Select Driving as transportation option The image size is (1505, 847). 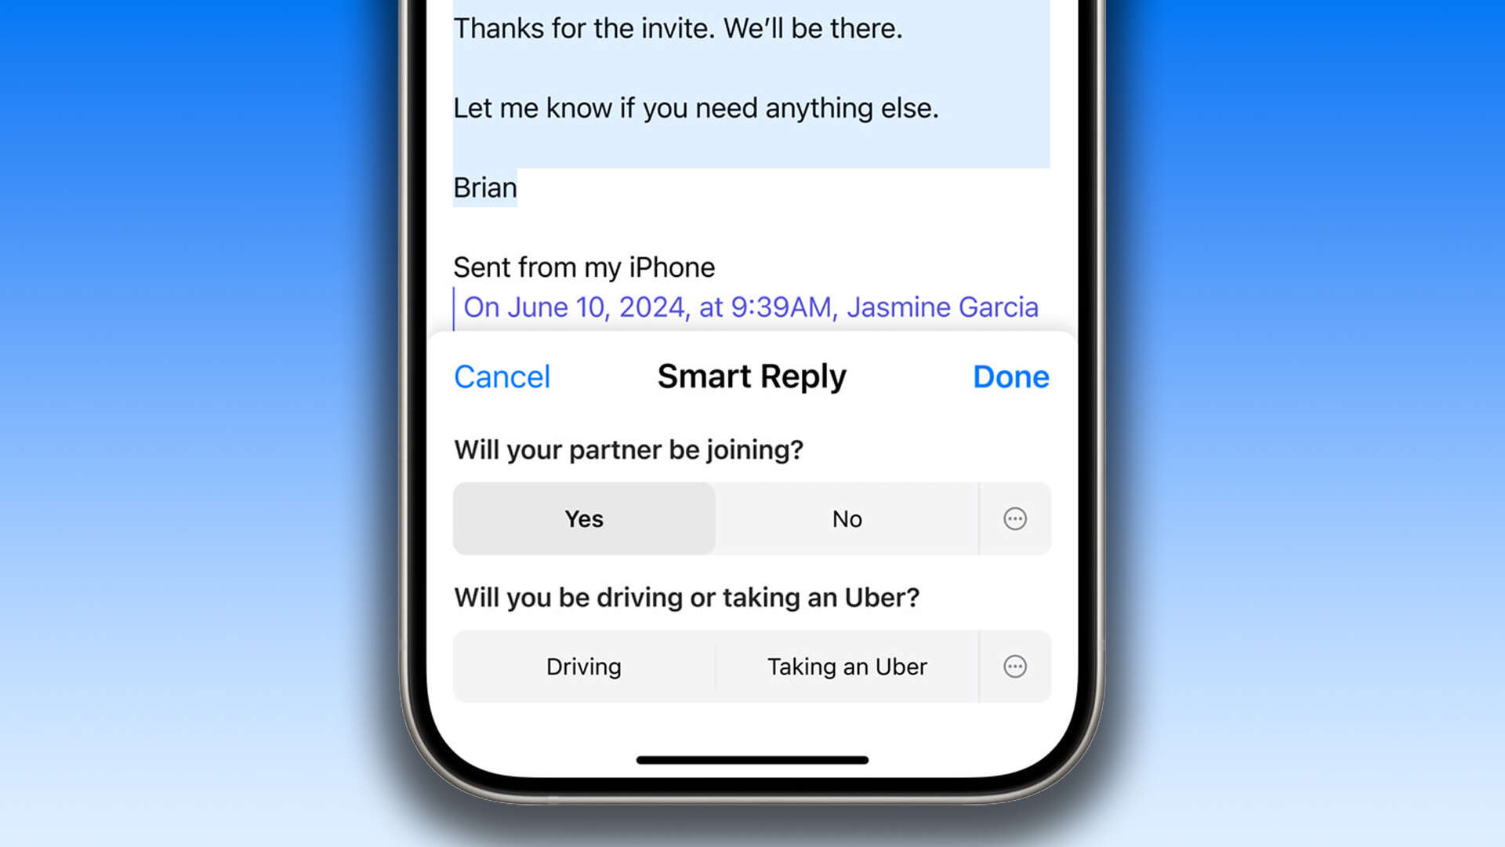pyautogui.click(x=583, y=666)
